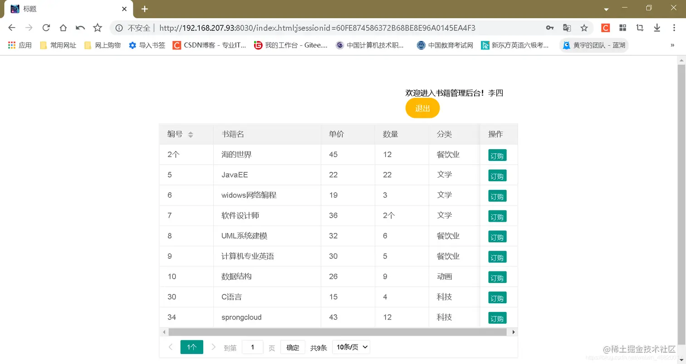The height and width of the screenshot is (364, 686).
Task: Bookmark this page with the star icon
Action: coord(584,28)
